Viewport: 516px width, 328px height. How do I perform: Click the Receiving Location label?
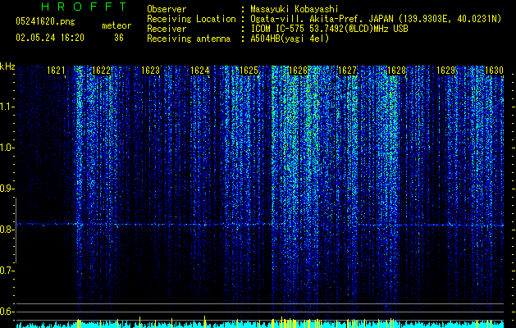191,19
